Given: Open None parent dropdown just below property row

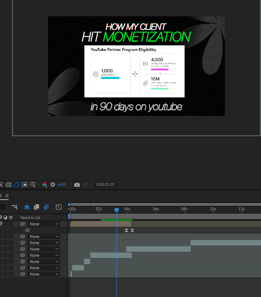Looking at the screenshot, I should click(44, 236).
